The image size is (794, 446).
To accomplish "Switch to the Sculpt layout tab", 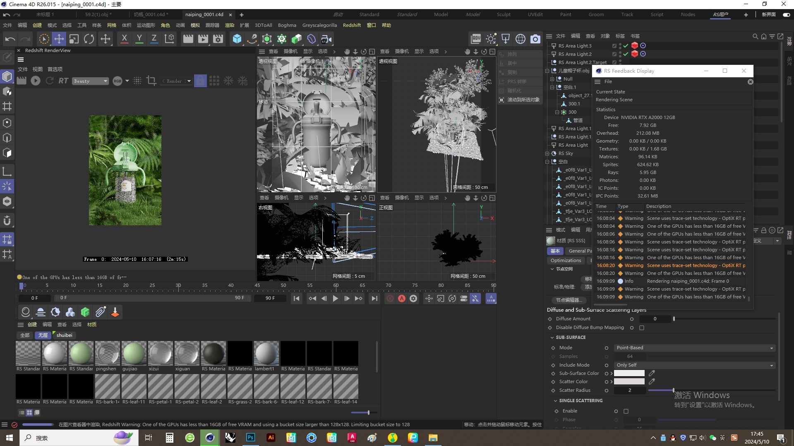I will point(504,14).
